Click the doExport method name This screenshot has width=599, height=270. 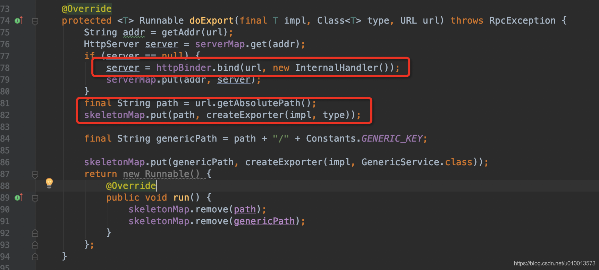point(211,21)
